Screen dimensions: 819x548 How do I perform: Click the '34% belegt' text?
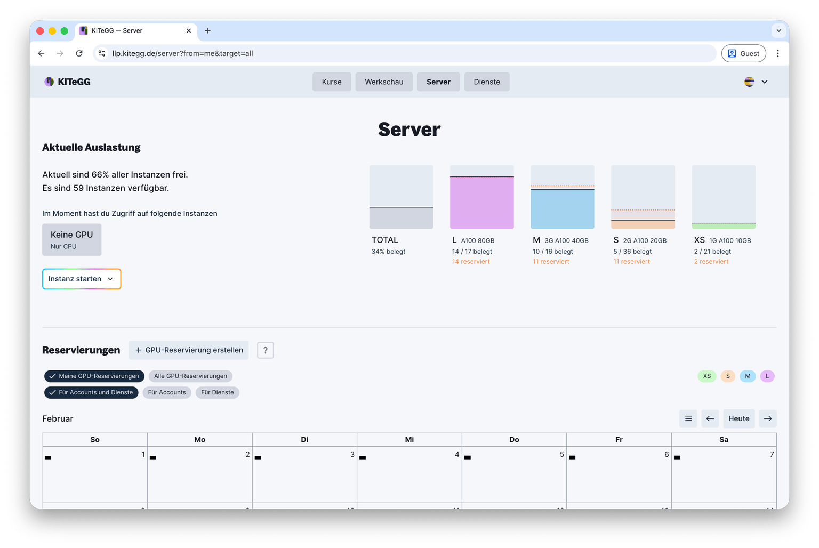[x=389, y=252]
